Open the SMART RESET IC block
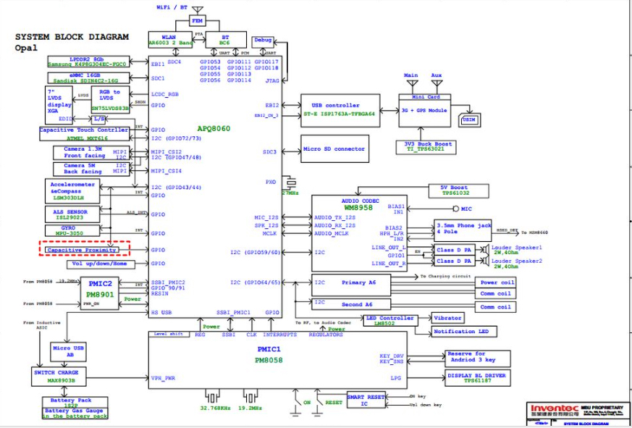632x428 pixels. click(x=365, y=400)
